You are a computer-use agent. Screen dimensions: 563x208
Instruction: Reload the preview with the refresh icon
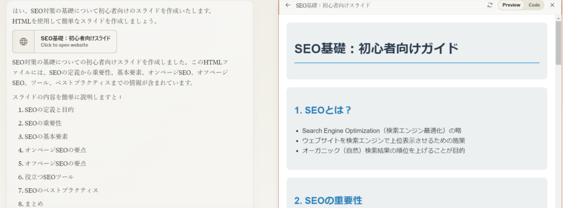[490, 5]
